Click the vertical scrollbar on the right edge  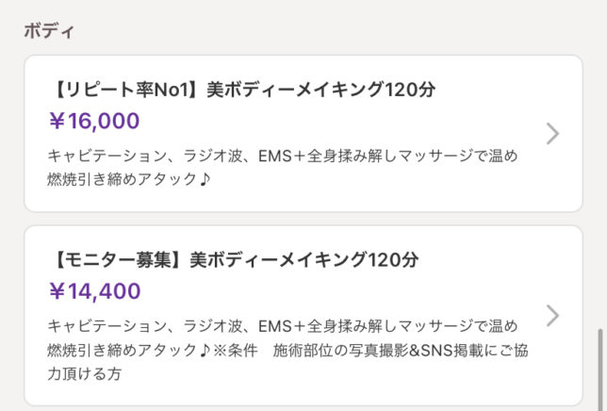click(x=599, y=370)
